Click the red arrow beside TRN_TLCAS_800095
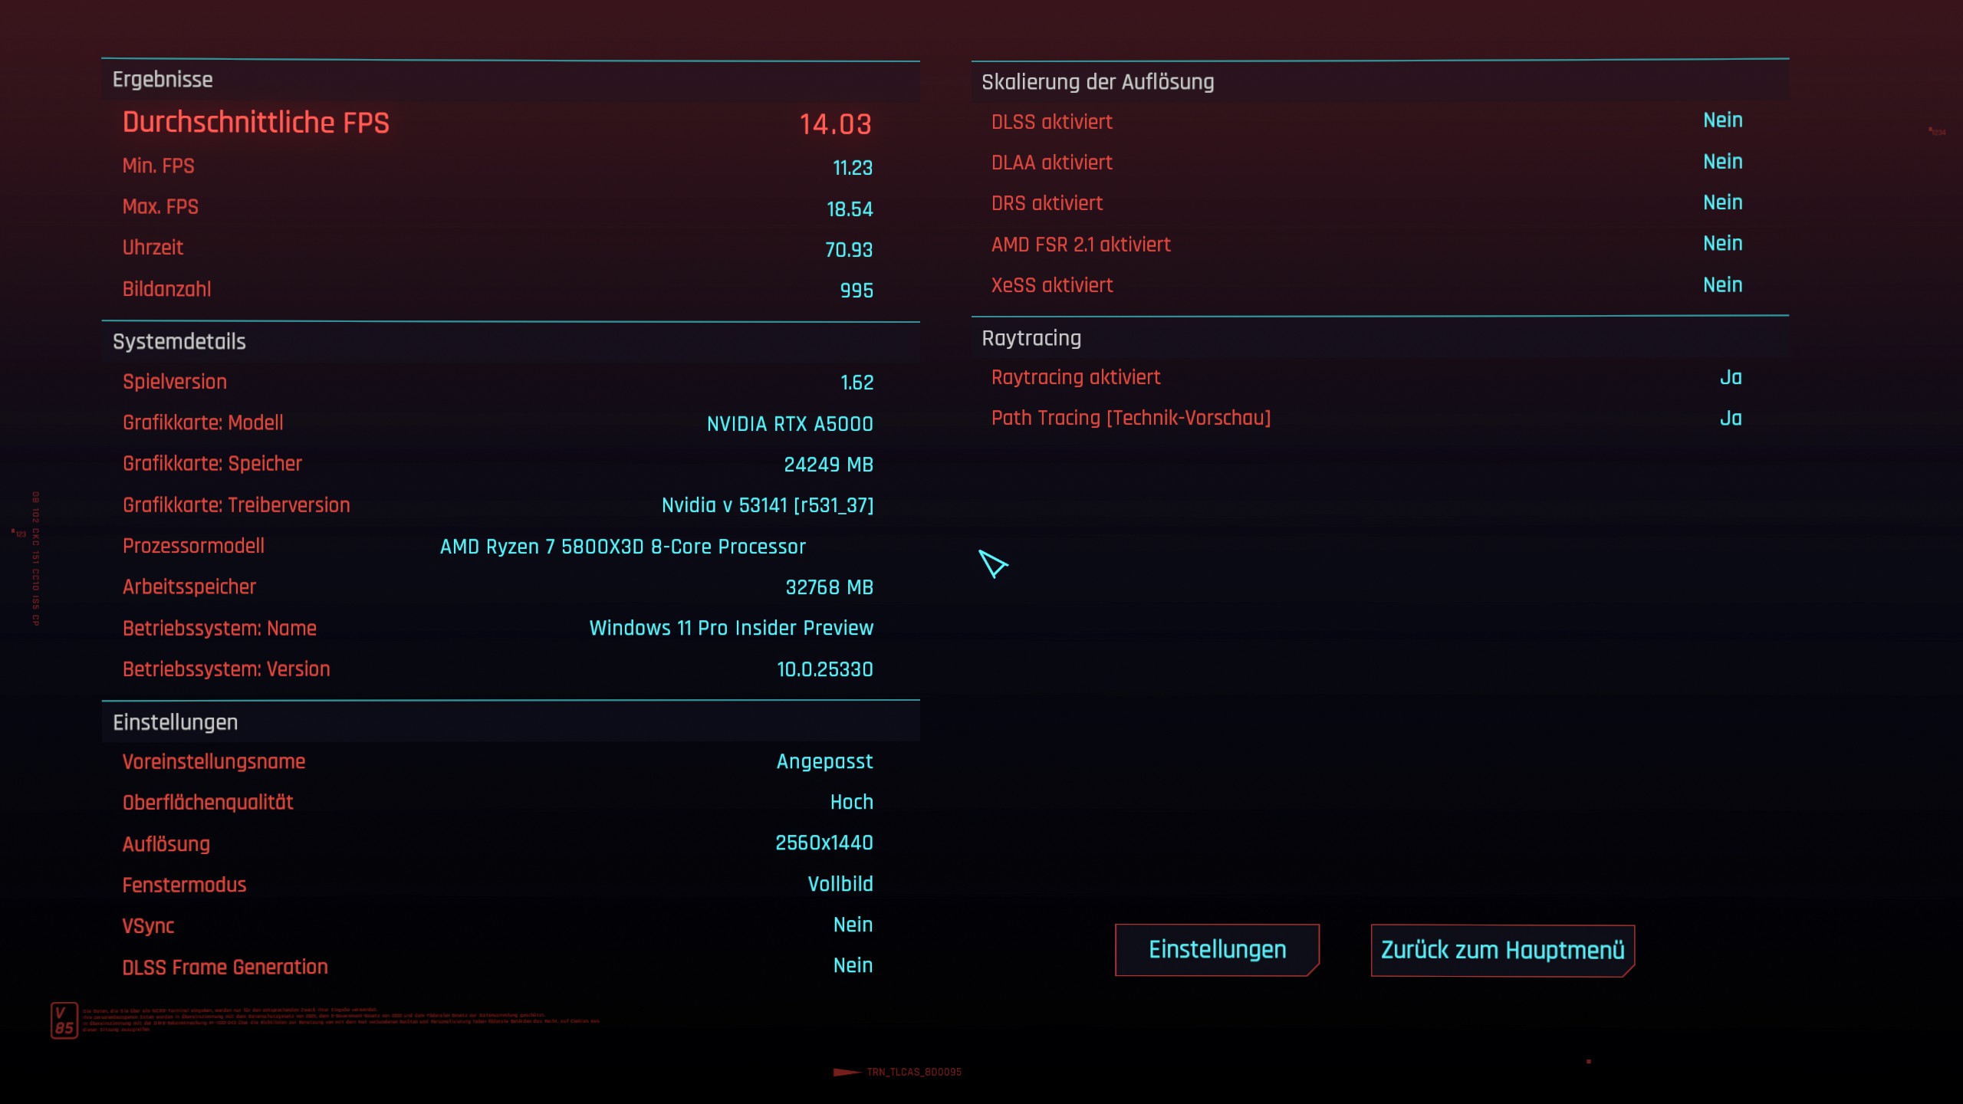Viewport: 1963px width, 1104px height. pos(847,1072)
